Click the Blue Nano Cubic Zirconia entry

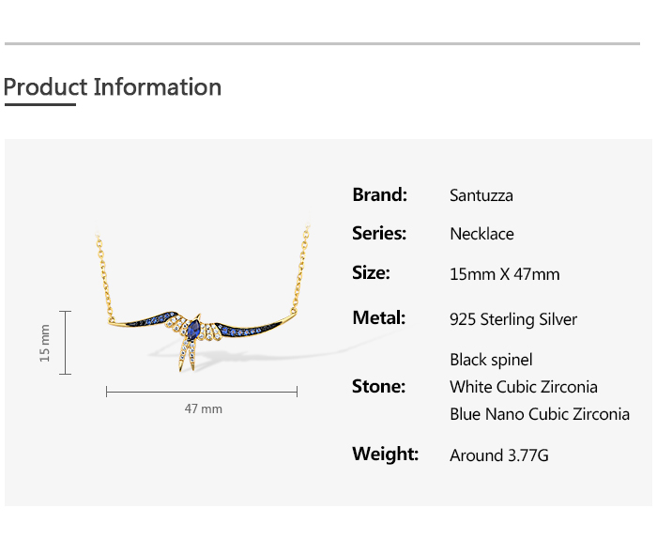(x=539, y=414)
